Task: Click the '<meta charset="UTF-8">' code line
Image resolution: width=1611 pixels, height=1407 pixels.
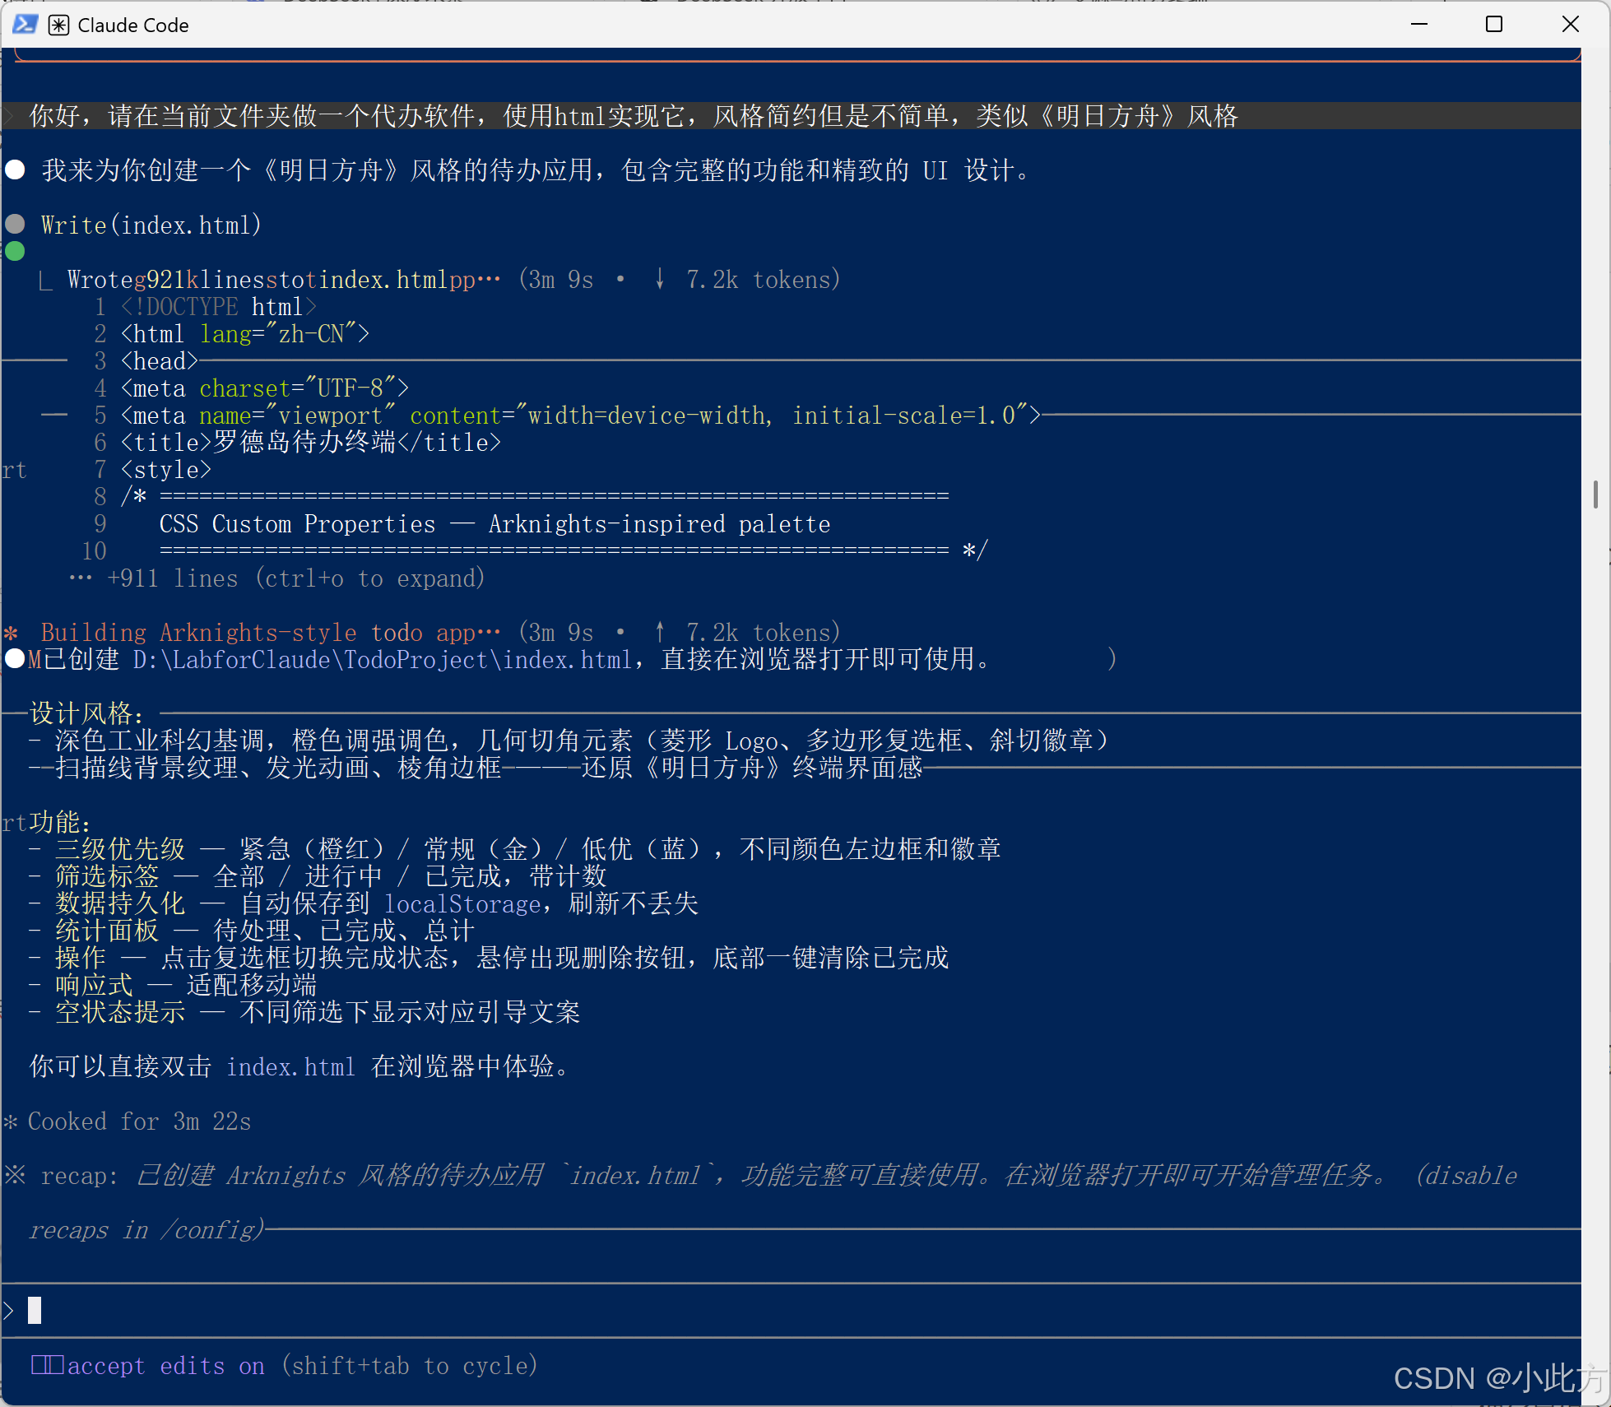Action: pyautogui.click(x=265, y=388)
